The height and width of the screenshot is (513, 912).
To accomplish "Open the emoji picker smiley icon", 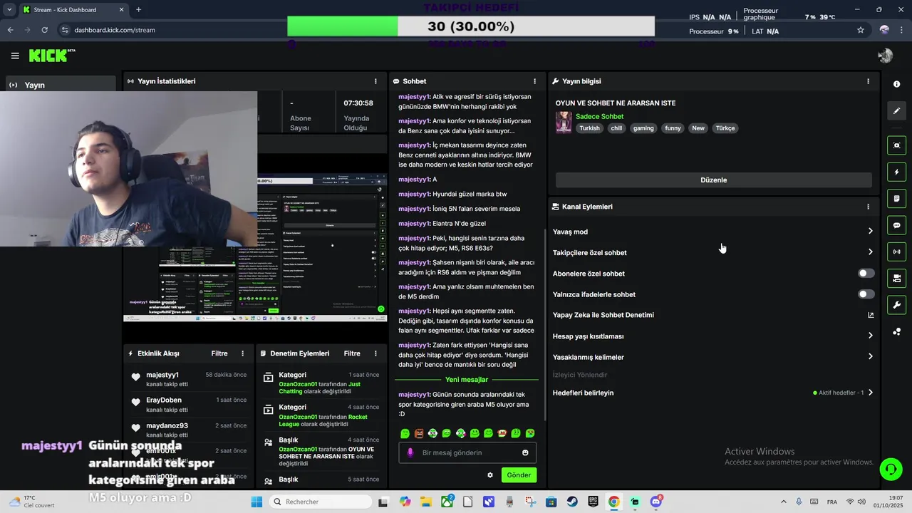I will tap(525, 452).
